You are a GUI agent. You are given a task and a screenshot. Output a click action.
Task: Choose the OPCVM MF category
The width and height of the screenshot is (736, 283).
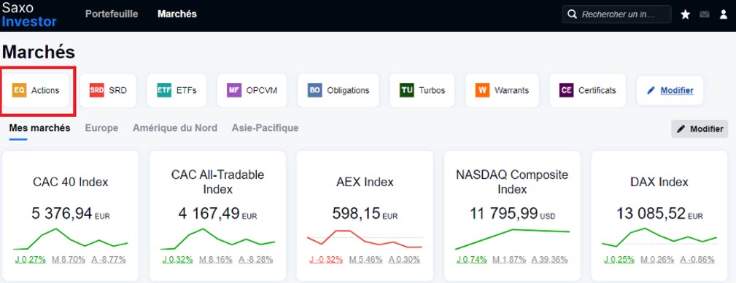[x=252, y=90]
